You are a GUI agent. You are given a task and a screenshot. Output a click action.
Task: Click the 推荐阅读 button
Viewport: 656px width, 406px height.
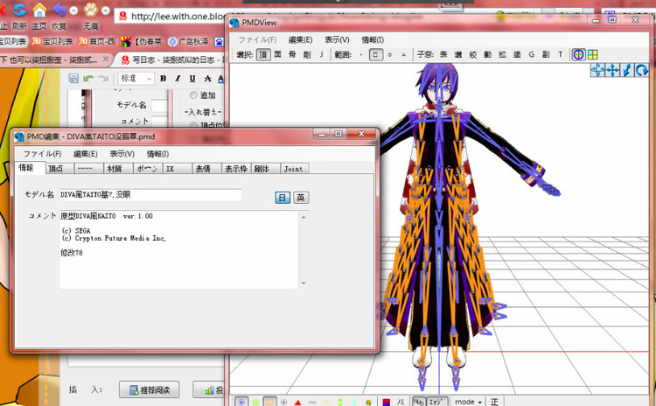coord(150,389)
